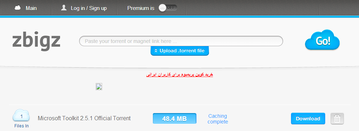This screenshot has height=131, width=359.
Task: Open the red Persian premium coupon link
Action: click(180, 74)
